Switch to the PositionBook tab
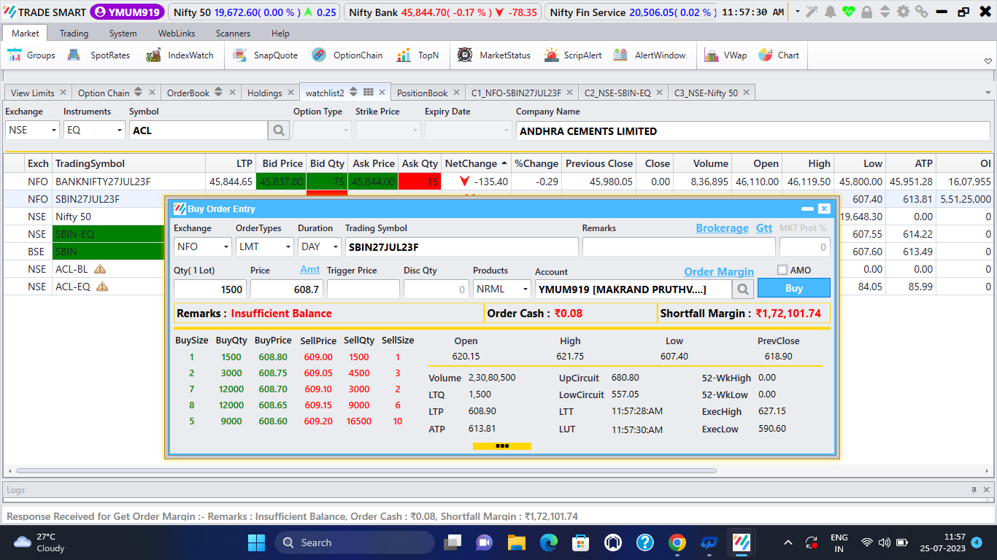Screen dimensions: 997x560 pyautogui.click(x=422, y=93)
